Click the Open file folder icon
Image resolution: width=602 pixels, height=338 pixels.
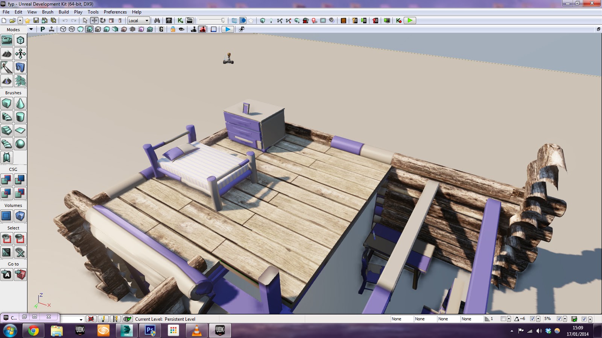pyautogui.click(x=12, y=21)
